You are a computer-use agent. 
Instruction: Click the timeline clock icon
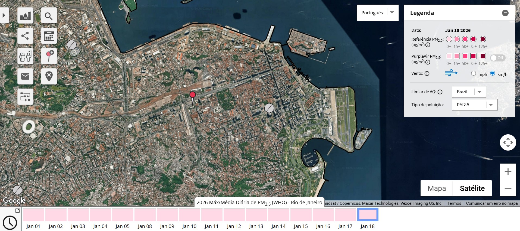point(10,223)
